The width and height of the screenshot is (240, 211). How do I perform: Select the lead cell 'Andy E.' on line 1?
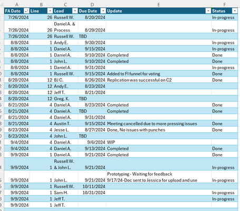pyautogui.click(x=65, y=43)
